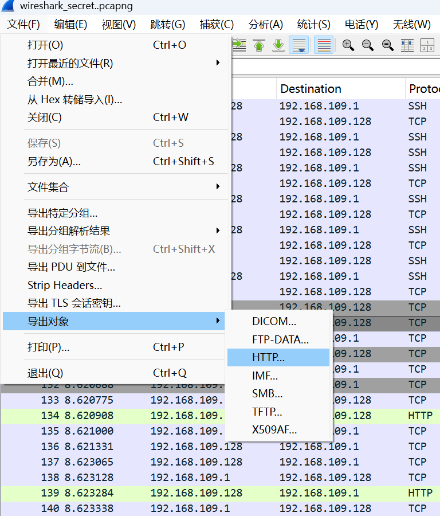Click the Wireshark shark fin title icon
Viewport: 440px width, 516px height.
click(8, 6)
